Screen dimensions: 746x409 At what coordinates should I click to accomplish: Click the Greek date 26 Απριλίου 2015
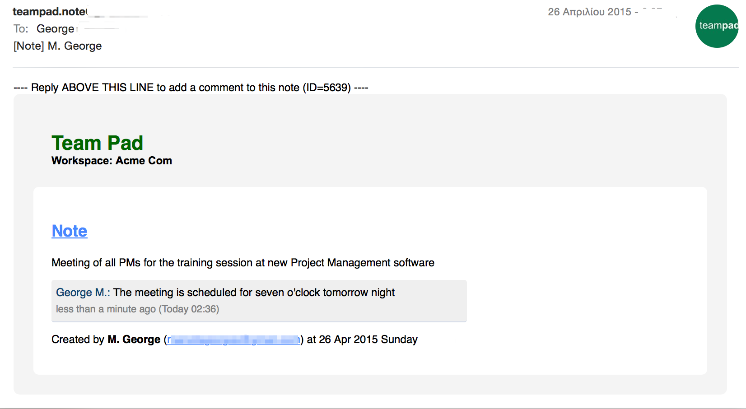tap(589, 12)
